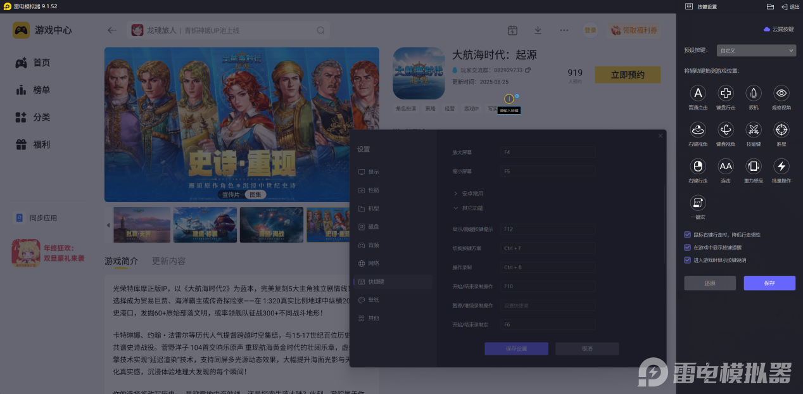Go to 榜单 in the sidebar
Screen dimensions: 803x394
tap(33, 90)
